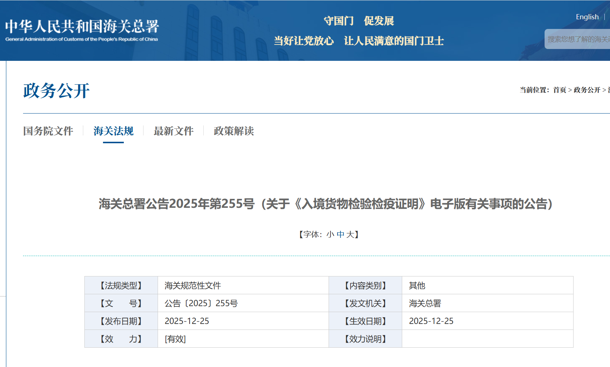Image resolution: width=610 pixels, height=367 pixels.
Task: Click the 海关总署公告2025年第255号 title
Action: pos(325,204)
